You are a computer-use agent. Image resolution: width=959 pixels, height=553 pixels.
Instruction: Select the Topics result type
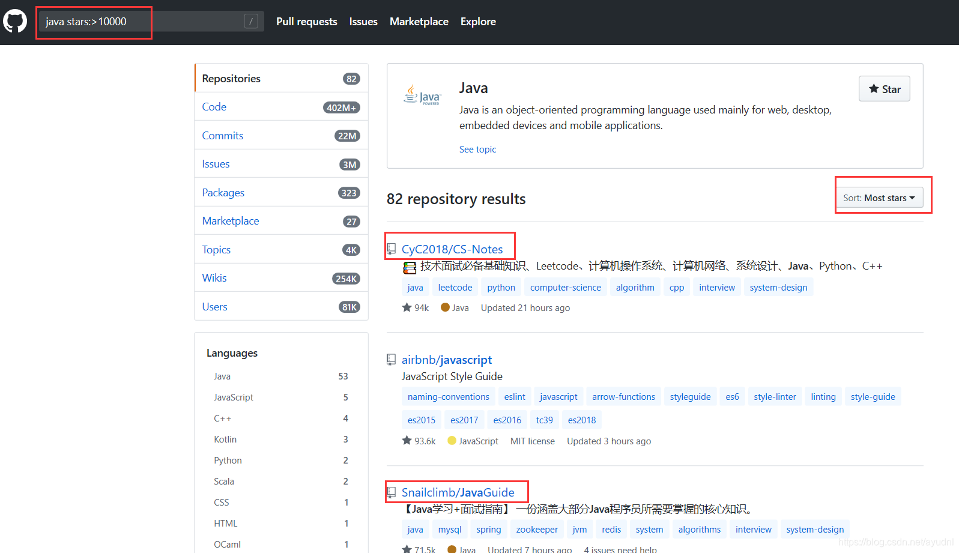click(281, 250)
